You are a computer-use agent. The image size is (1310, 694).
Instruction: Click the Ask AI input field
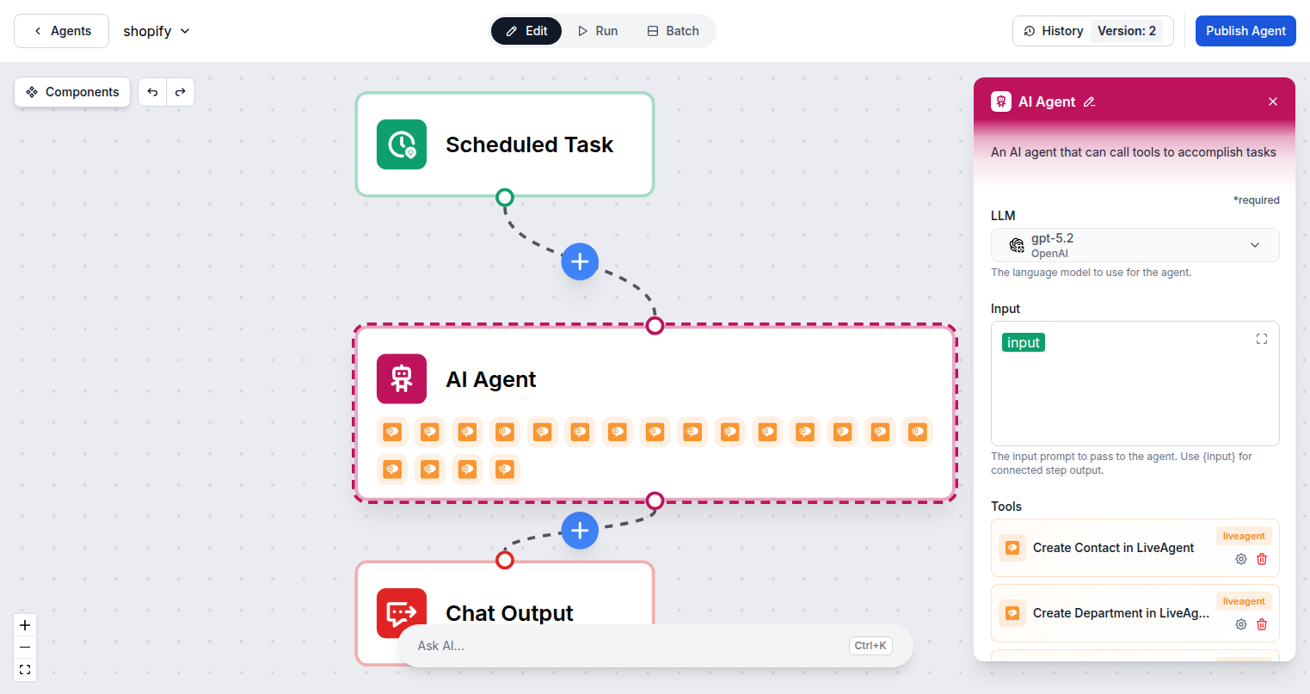tap(602, 645)
